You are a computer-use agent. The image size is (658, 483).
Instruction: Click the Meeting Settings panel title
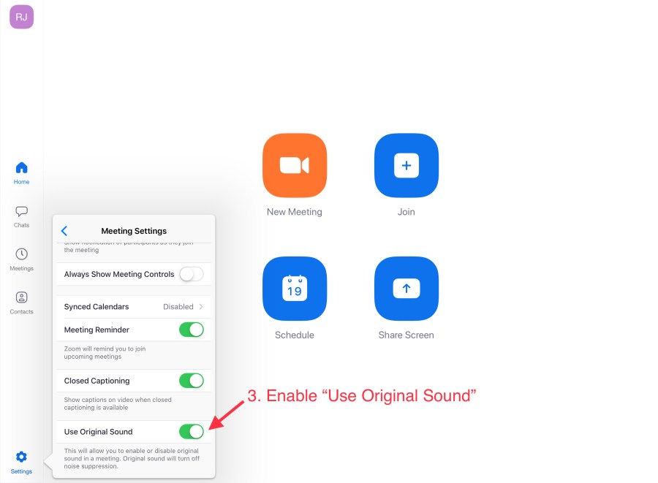pos(134,231)
